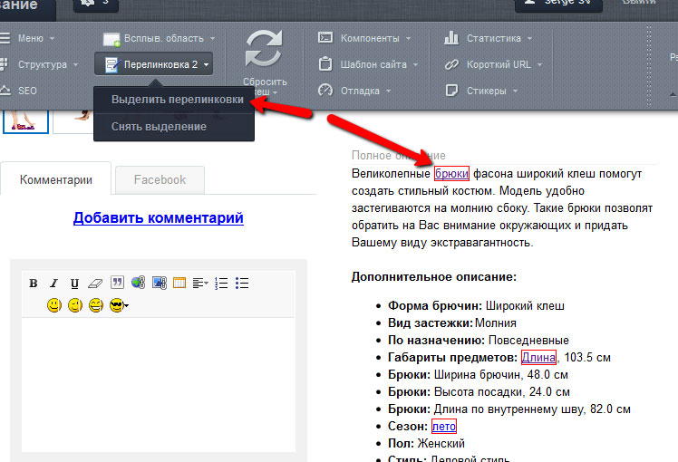Follow the highlighted брюки link
Viewport: 678px width, 462px height.
coord(451,171)
